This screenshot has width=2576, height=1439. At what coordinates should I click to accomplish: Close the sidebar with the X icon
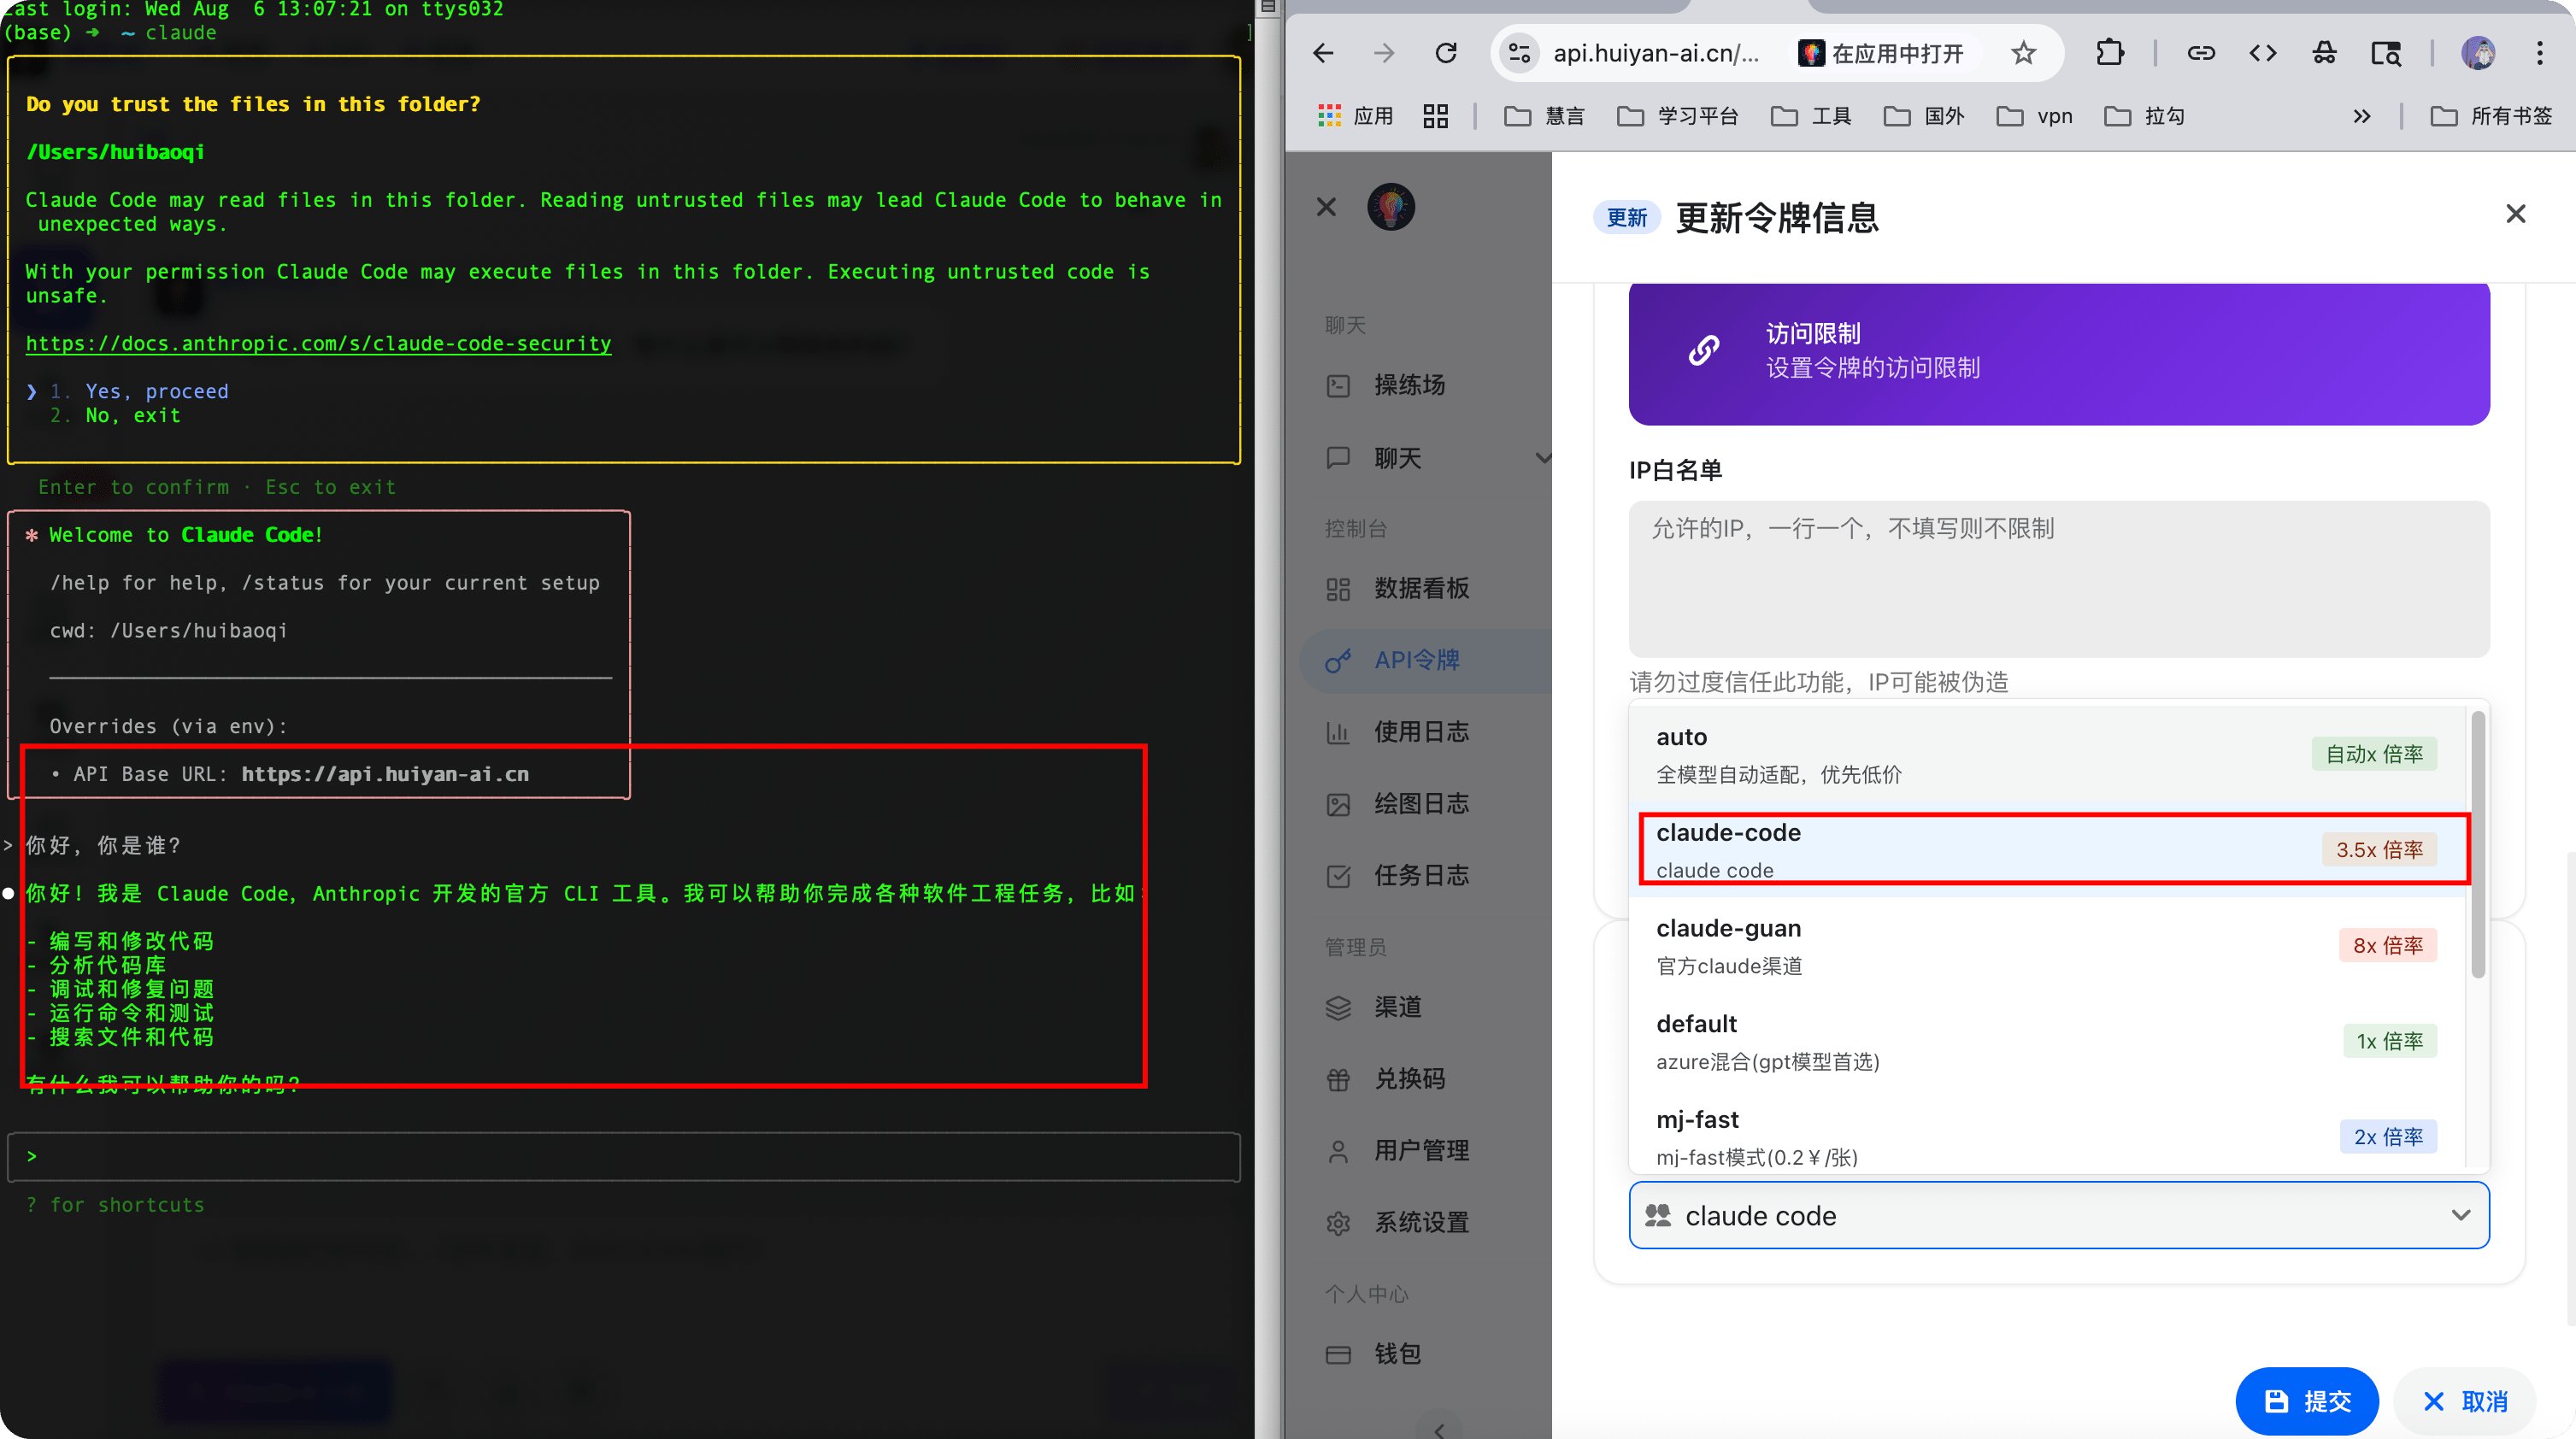[1326, 207]
